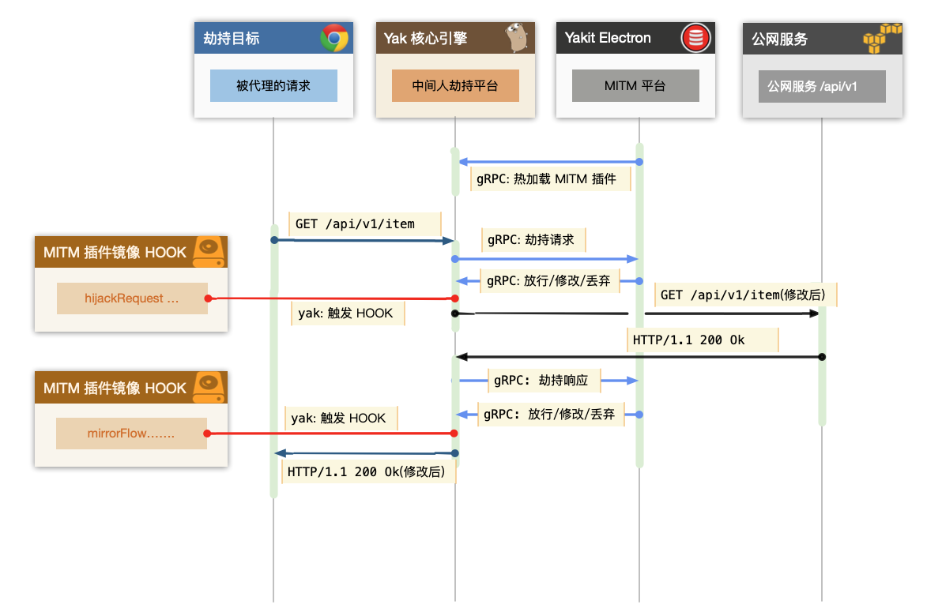Click the 公网服务 /api/v1 box
This screenshot has height=612, width=942.
point(822,86)
